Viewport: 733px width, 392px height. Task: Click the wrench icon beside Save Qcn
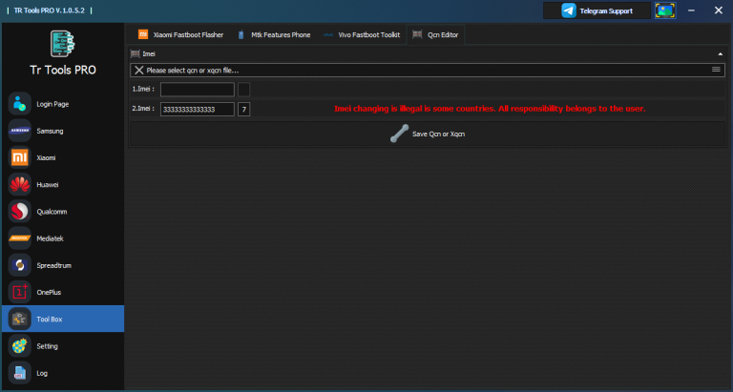pos(399,134)
